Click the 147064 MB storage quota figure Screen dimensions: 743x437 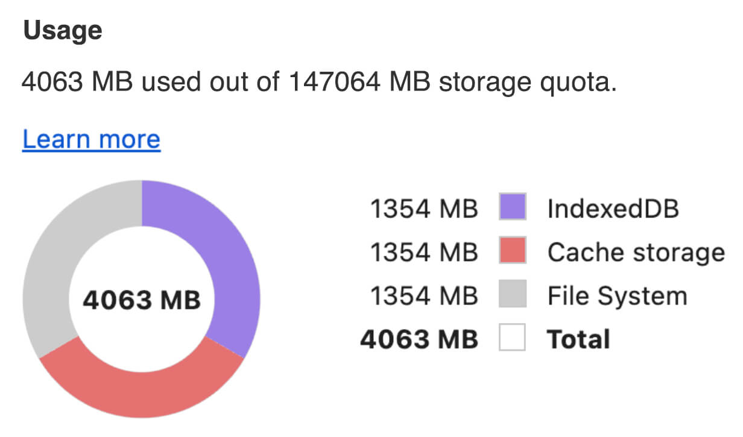pos(359,81)
